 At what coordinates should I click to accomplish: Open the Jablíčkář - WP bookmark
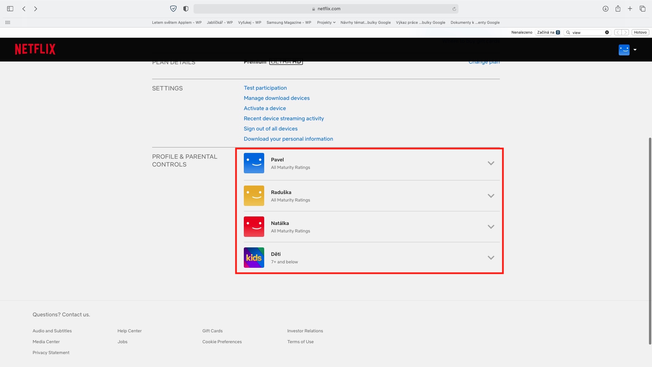pyautogui.click(x=219, y=22)
